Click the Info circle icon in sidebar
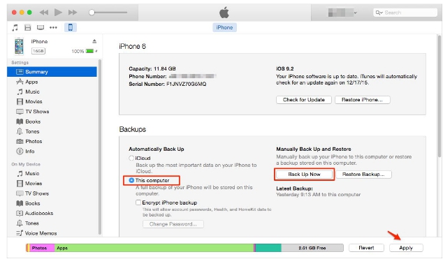 coord(20,151)
